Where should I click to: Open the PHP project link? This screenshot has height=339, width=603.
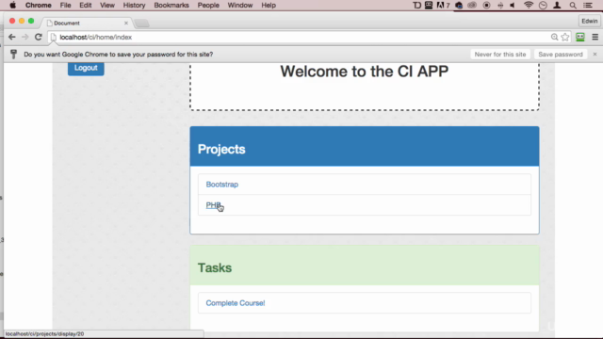click(213, 205)
